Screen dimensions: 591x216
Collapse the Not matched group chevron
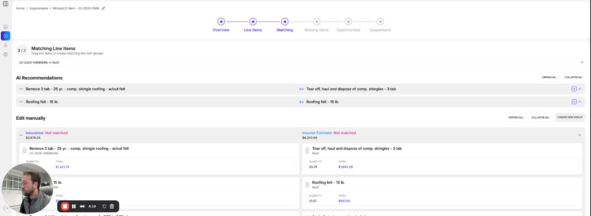click(580, 135)
